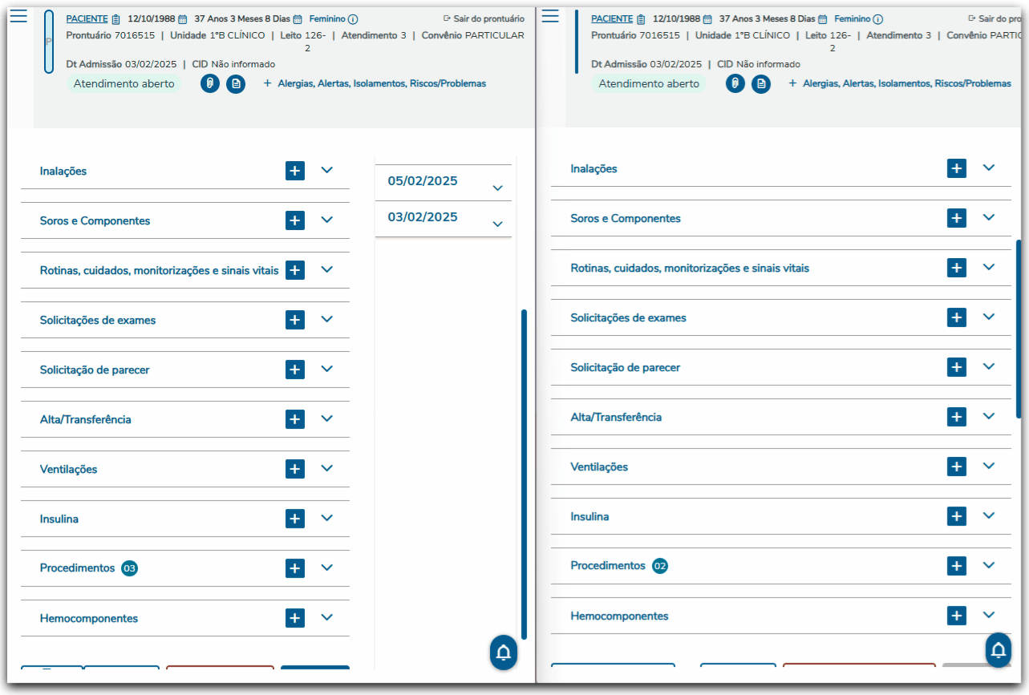Add Solicitação de parecer in left panel

tap(295, 370)
